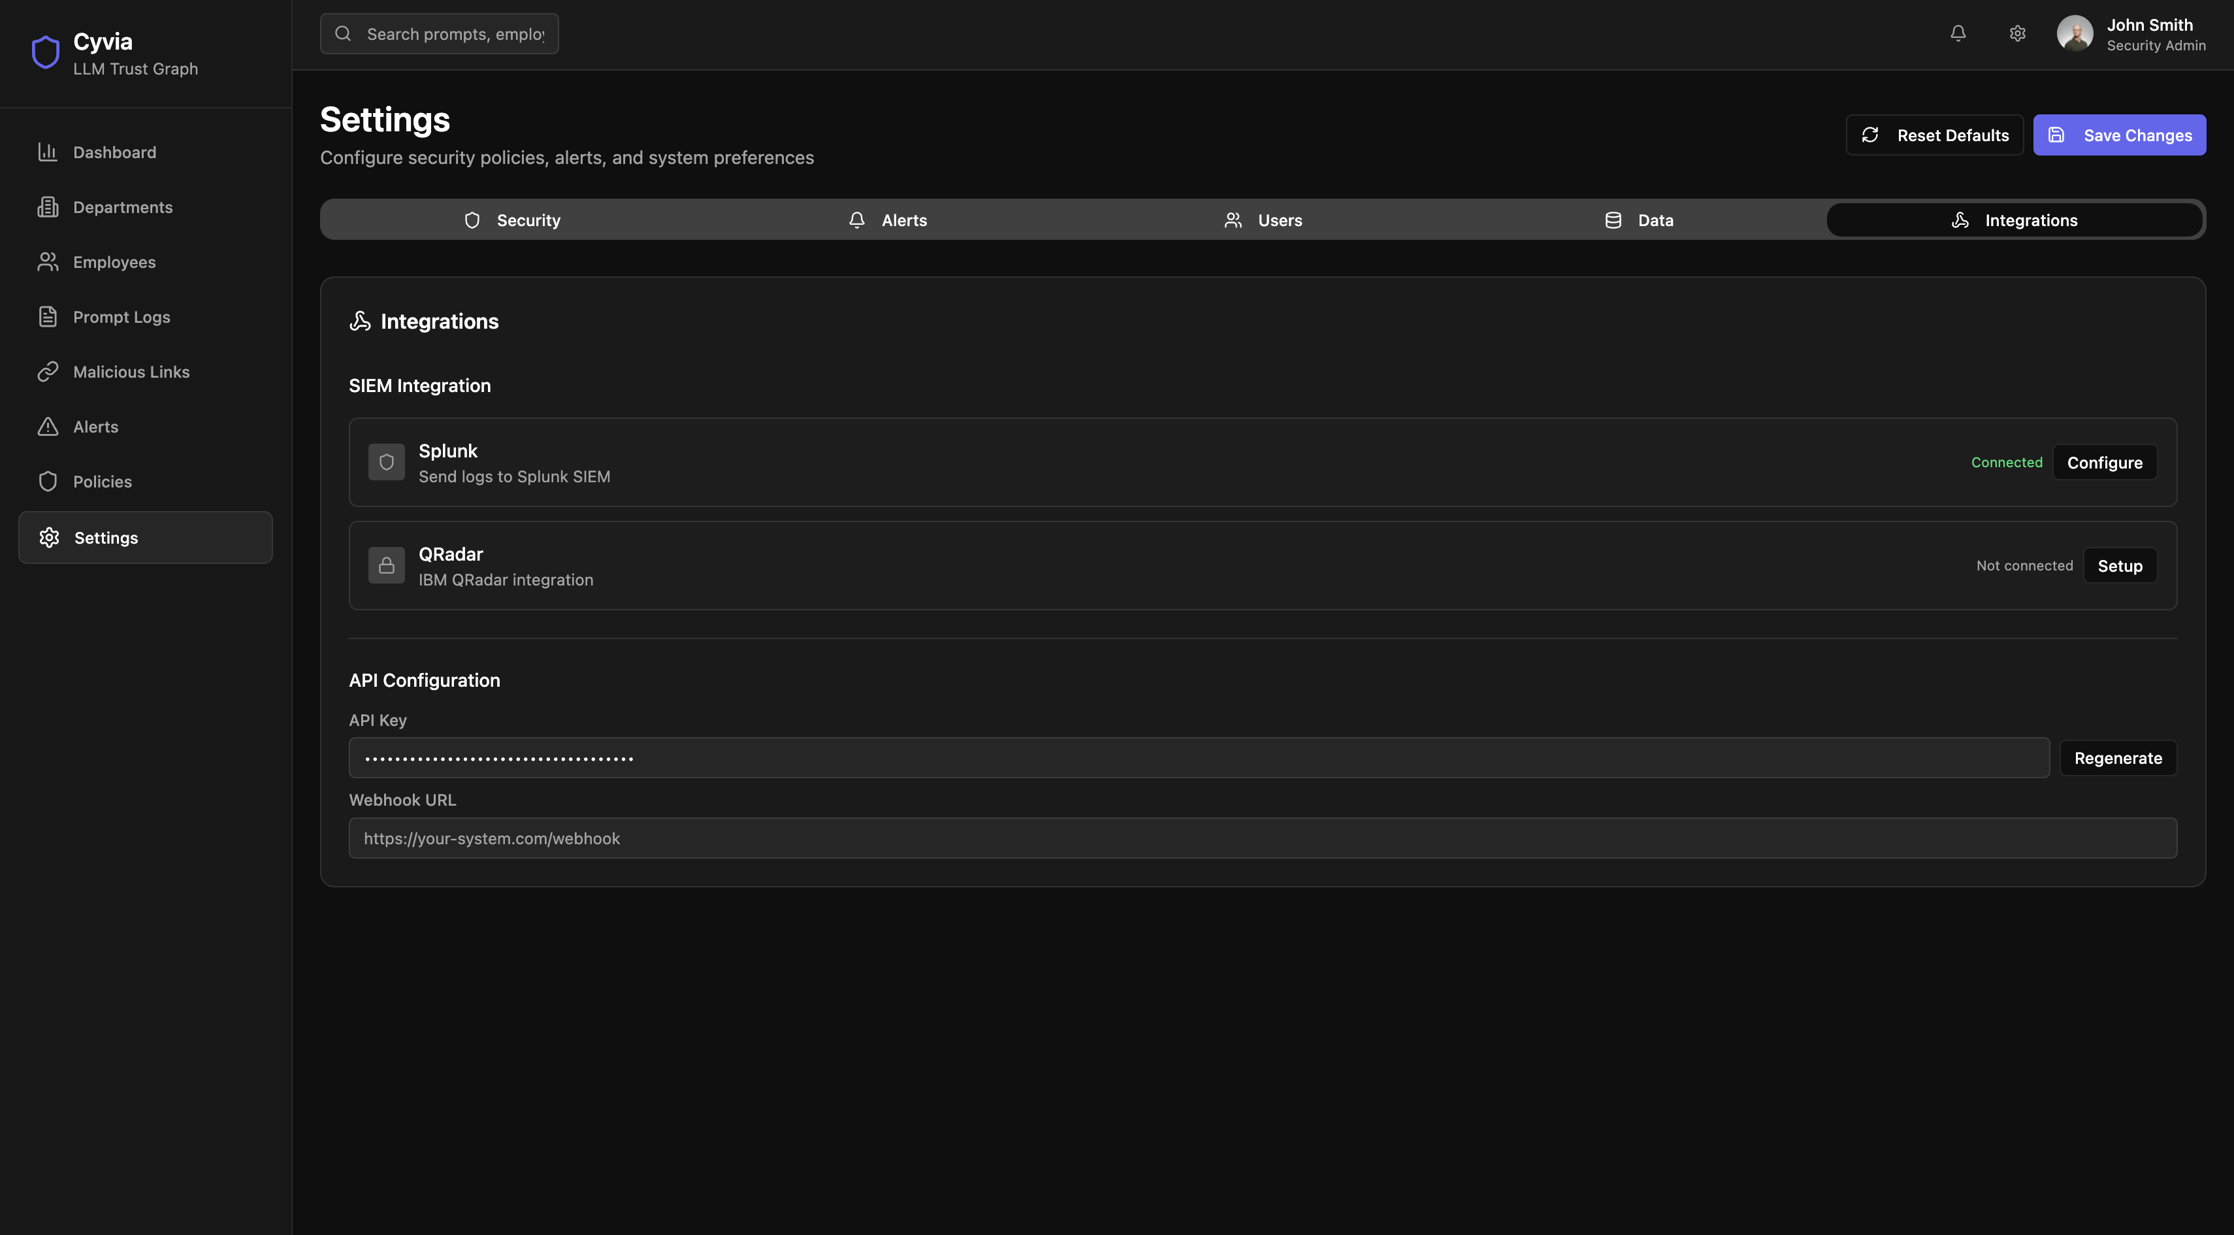Switch to the Alerts settings tab
Screen dimensions: 2234x1235
887,220
